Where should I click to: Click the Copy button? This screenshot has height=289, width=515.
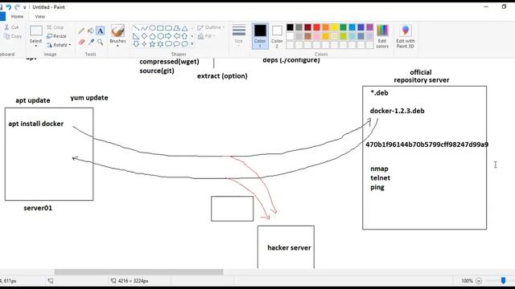coord(13,36)
